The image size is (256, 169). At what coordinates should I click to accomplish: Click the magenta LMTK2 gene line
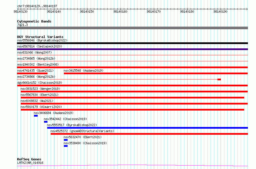pos(132,166)
